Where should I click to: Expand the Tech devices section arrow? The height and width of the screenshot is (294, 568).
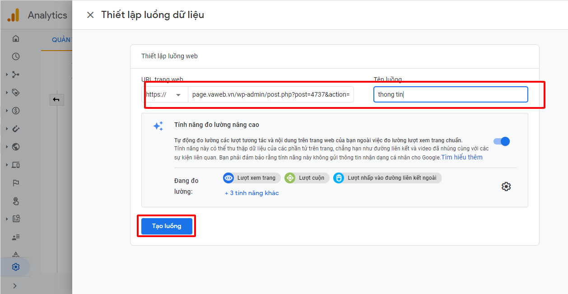7,165
